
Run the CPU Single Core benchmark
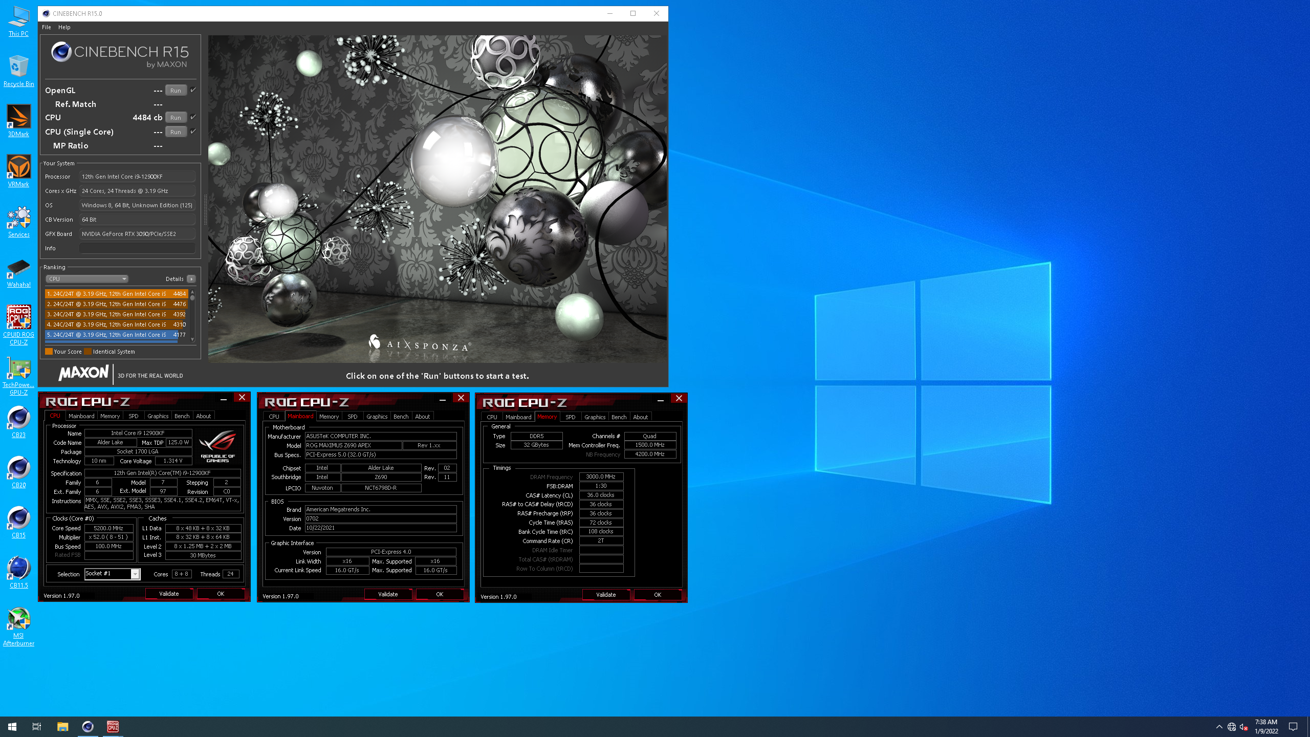176,132
